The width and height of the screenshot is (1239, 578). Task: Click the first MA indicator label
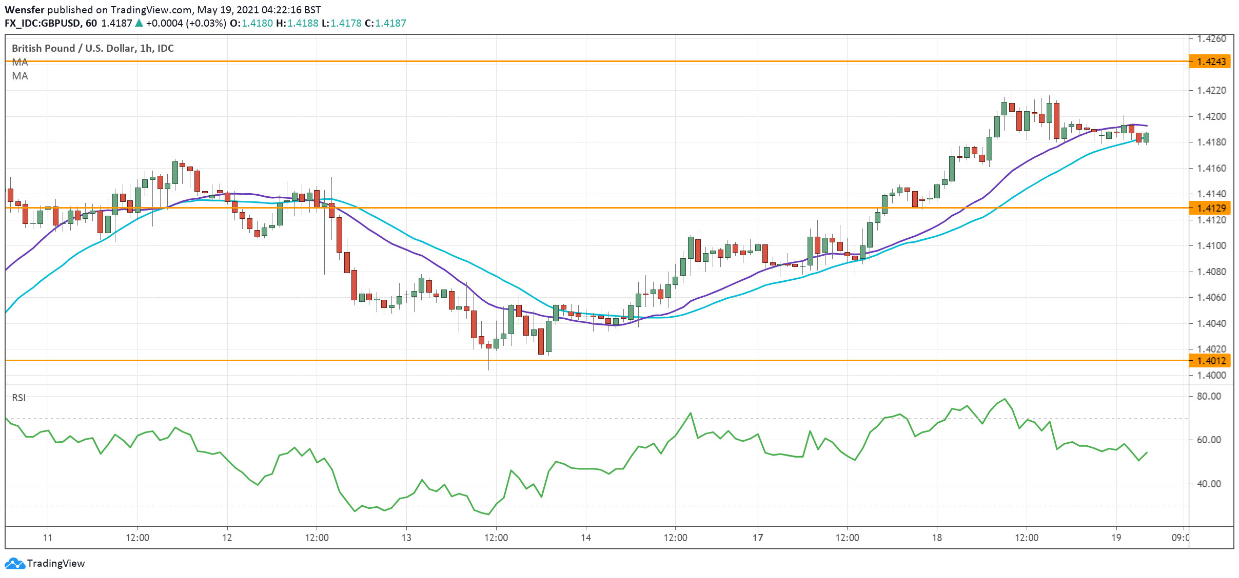[x=20, y=63]
